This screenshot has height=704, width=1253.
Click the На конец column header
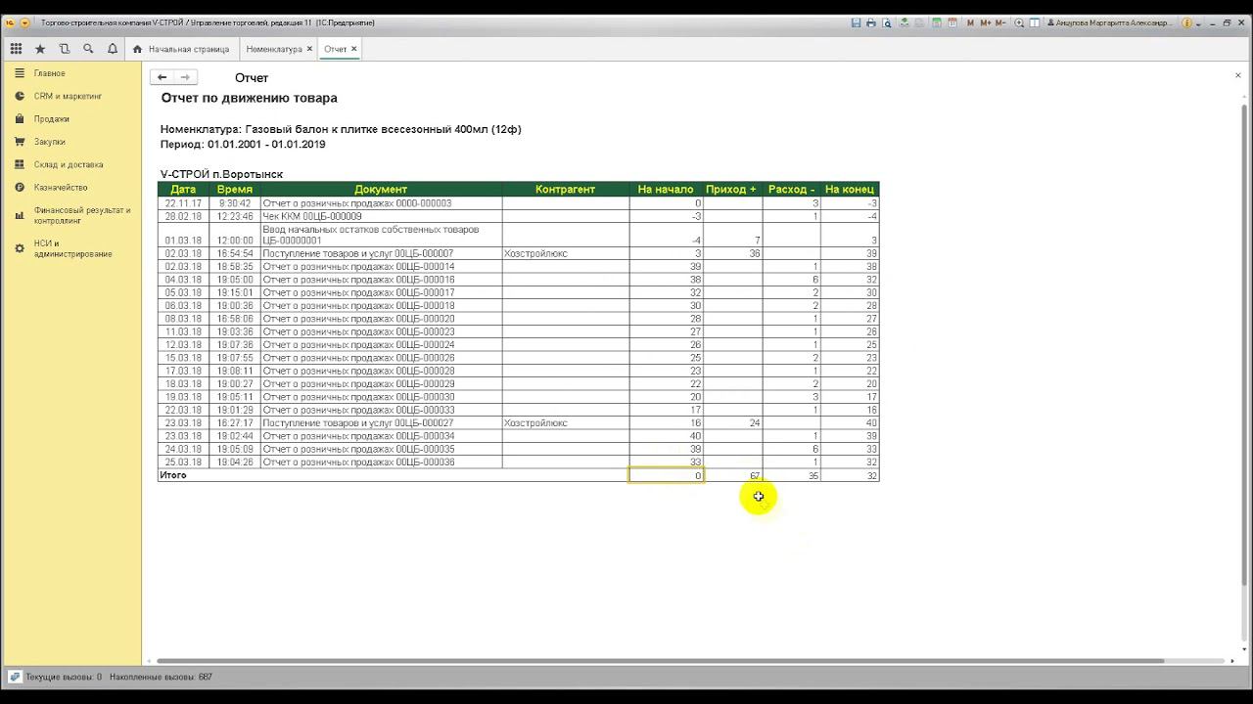point(850,190)
